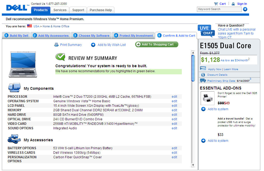Click the Discount Details dollar icon

click(x=203, y=75)
